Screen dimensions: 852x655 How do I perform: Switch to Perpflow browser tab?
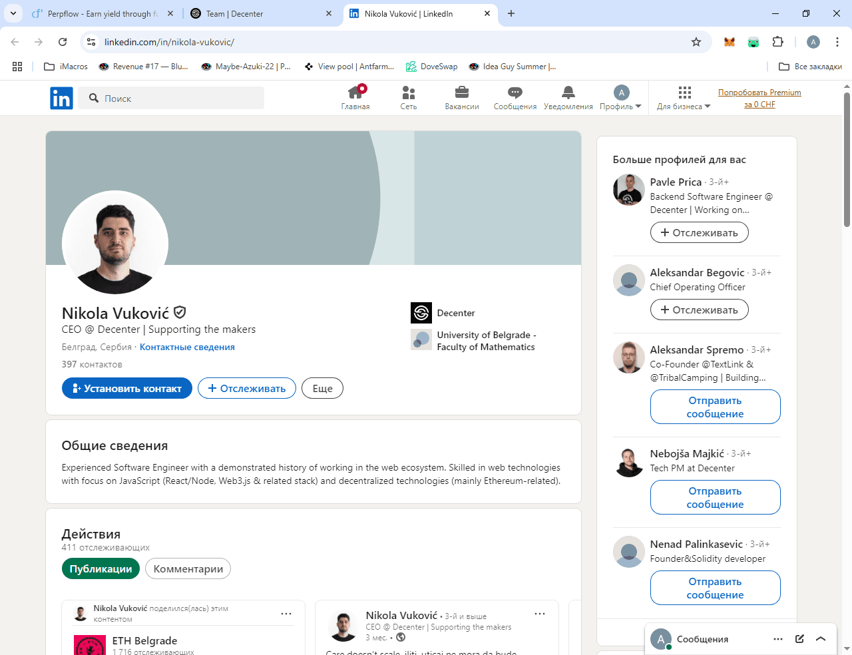(x=103, y=13)
